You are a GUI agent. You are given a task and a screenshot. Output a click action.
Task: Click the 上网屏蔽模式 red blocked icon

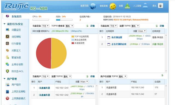(7, 98)
